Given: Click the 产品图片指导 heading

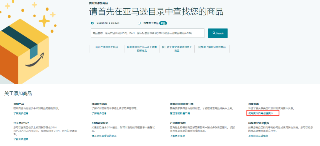Looking at the screenshot, I should [178, 123].
